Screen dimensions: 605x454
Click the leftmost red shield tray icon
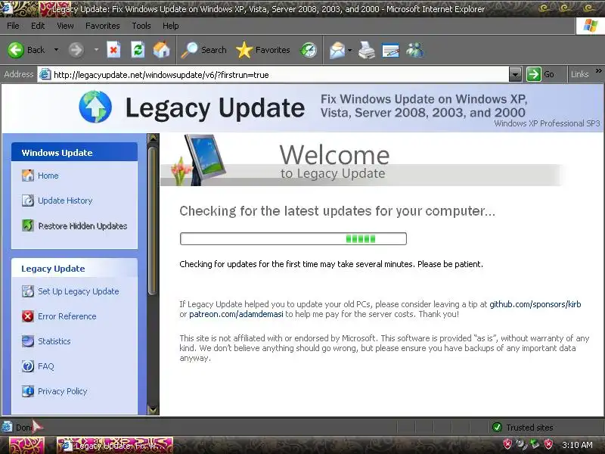click(507, 444)
